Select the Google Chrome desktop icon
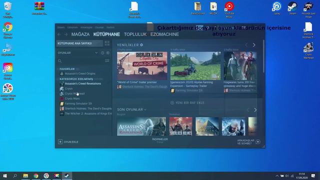This screenshot has height=180, width=320. [x=8, y=30]
